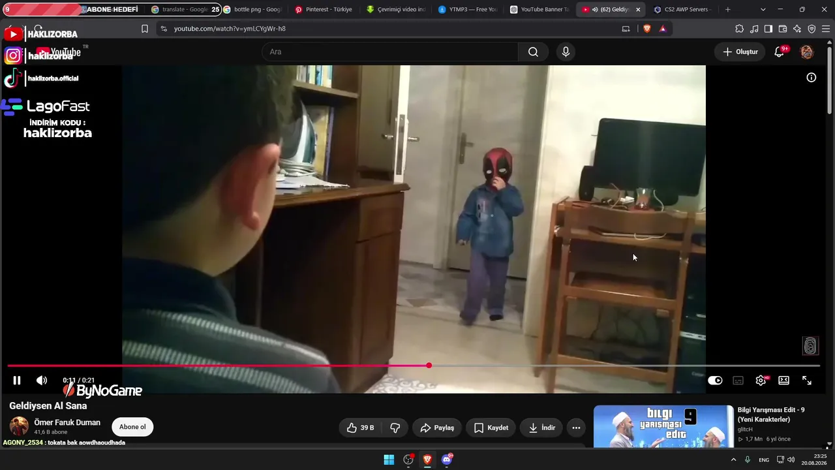
Task: Seek on the red video progress bar
Action: (x=414, y=366)
